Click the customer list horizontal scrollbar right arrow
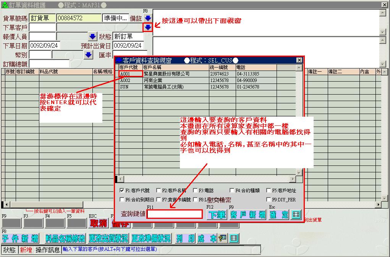The height and width of the screenshot is (257, 390). [x=293, y=179]
